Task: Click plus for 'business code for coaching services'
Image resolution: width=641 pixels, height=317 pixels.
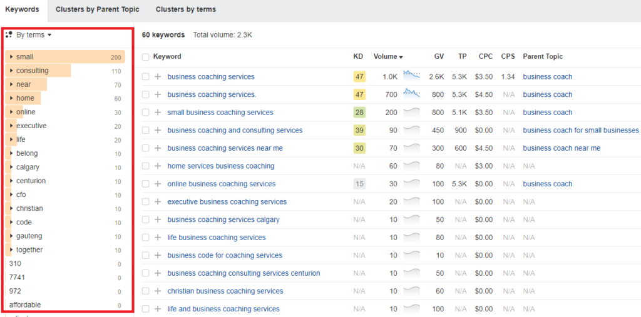Action: coord(158,255)
